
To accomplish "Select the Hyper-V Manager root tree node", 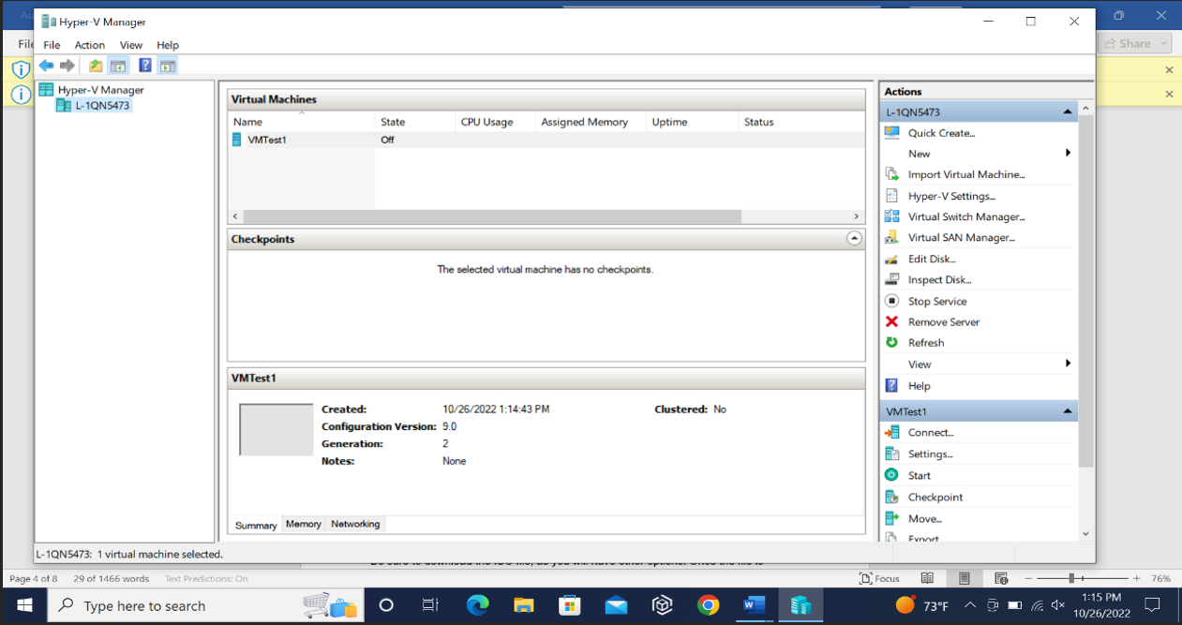I will pyautogui.click(x=99, y=90).
